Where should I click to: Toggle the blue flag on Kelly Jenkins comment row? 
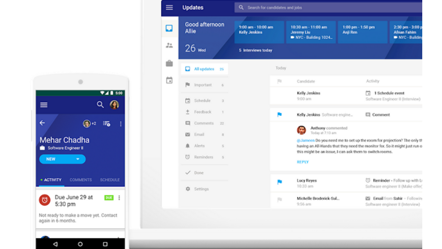279,115
